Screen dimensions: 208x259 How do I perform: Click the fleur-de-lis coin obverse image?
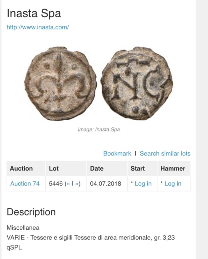point(60,84)
